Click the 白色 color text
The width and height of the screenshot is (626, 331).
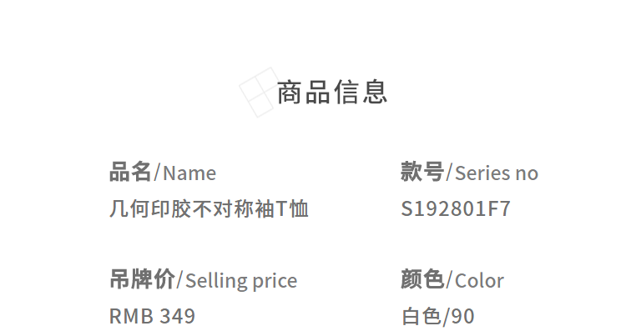(x=422, y=316)
